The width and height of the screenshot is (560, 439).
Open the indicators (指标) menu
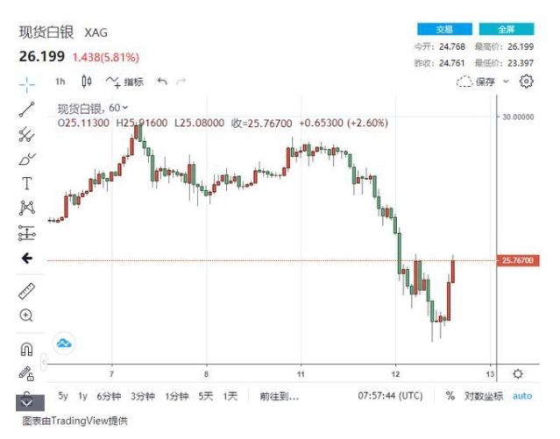pos(125,81)
